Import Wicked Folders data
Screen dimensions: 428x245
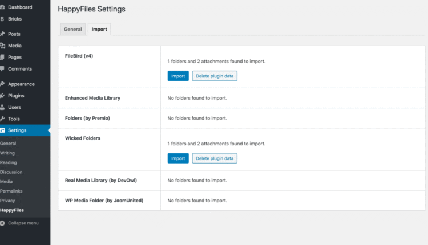(x=178, y=158)
